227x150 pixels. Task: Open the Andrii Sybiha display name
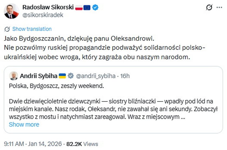pyautogui.click(x=38, y=76)
